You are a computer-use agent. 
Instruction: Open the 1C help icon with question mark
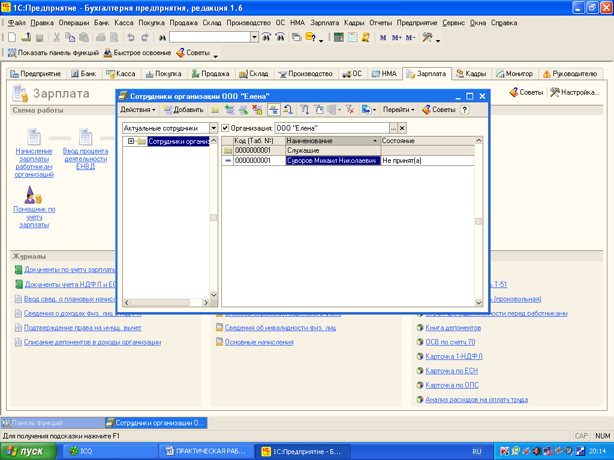click(311, 38)
